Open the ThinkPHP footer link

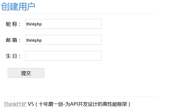tap(15, 104)
